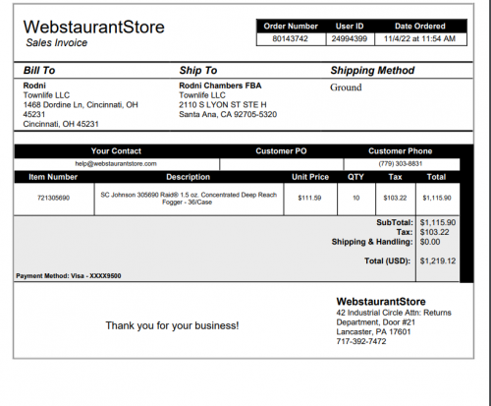Click the Bill To heading
Image resolution: width=491 pixels, height=406 pixels.
[39, 70]
